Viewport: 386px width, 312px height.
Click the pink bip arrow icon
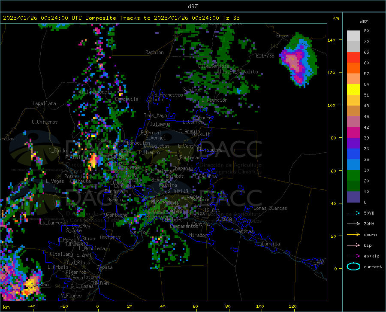coord(353,245)
